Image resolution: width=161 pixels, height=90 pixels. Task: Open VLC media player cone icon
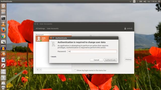[x=3, y=24]
